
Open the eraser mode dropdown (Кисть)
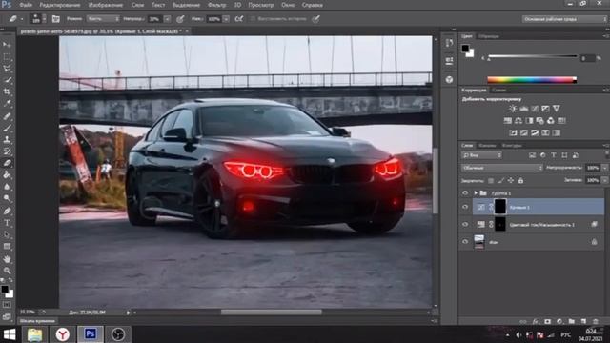coord(103,19)
